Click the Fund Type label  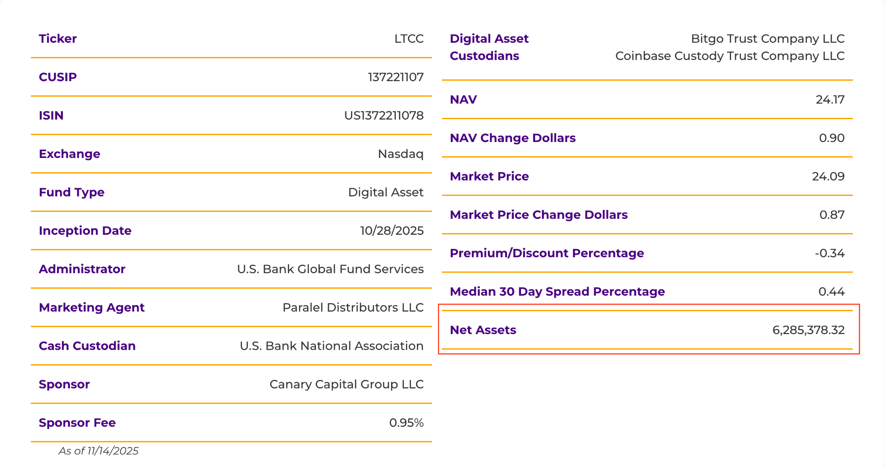pyautogui.click(x=72, y=192)
